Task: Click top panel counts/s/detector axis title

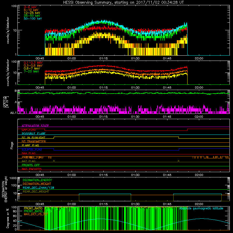Action: (8, 30)
